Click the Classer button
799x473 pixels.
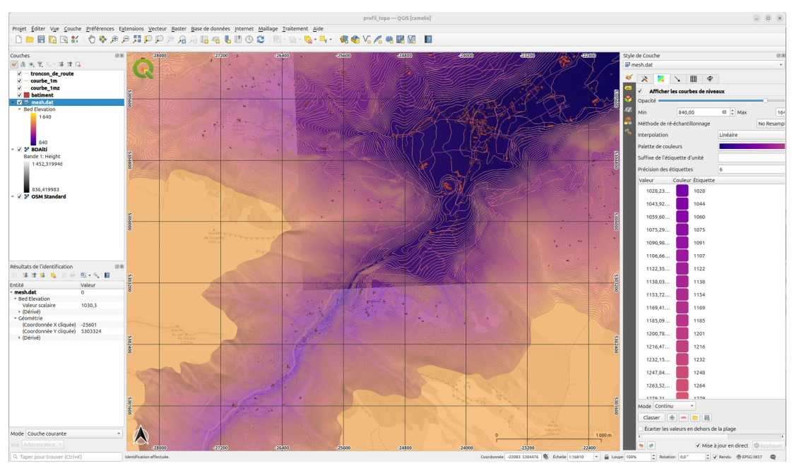[651, 418]
